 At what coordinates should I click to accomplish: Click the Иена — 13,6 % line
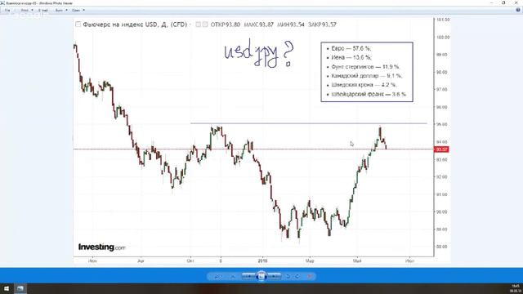click(351, 57)
